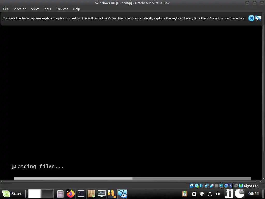Open the View menu
The width and height of the screenshot is (265, 199).
tap(35, 9)
